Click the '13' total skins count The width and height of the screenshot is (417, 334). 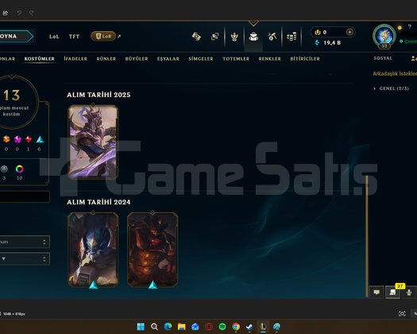tap(12, 95)
